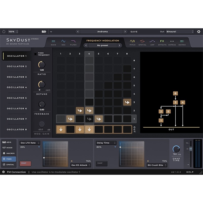The width and height of the screenshot is (203, 203).
Task: Toggle oscillator 1 output arrow
Action: click(61, 129)
